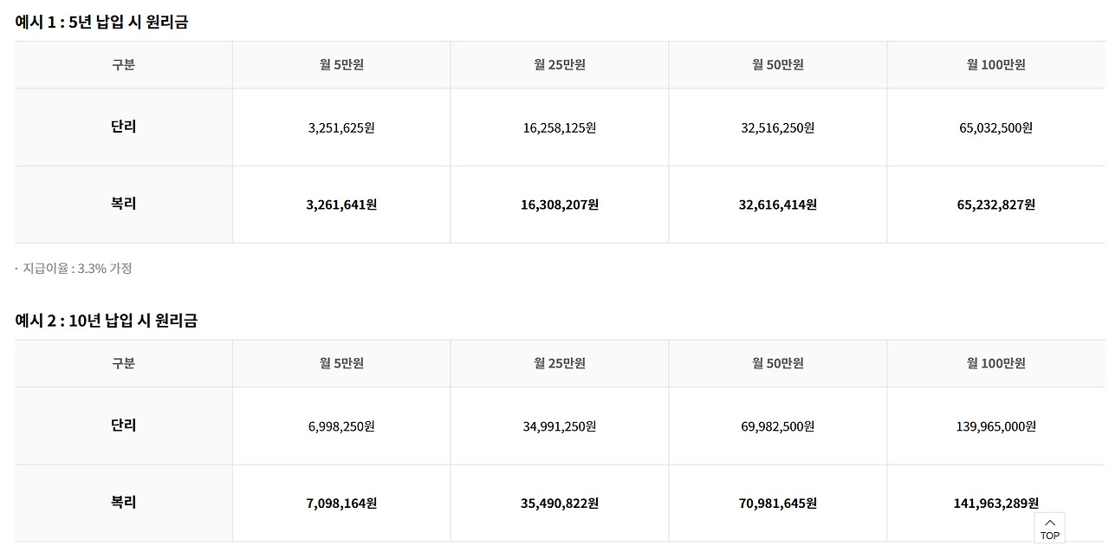Select the 월 25만원 header in 5-year table
This screenshot has width=1109, height=546.
click(x=560, y=65)
